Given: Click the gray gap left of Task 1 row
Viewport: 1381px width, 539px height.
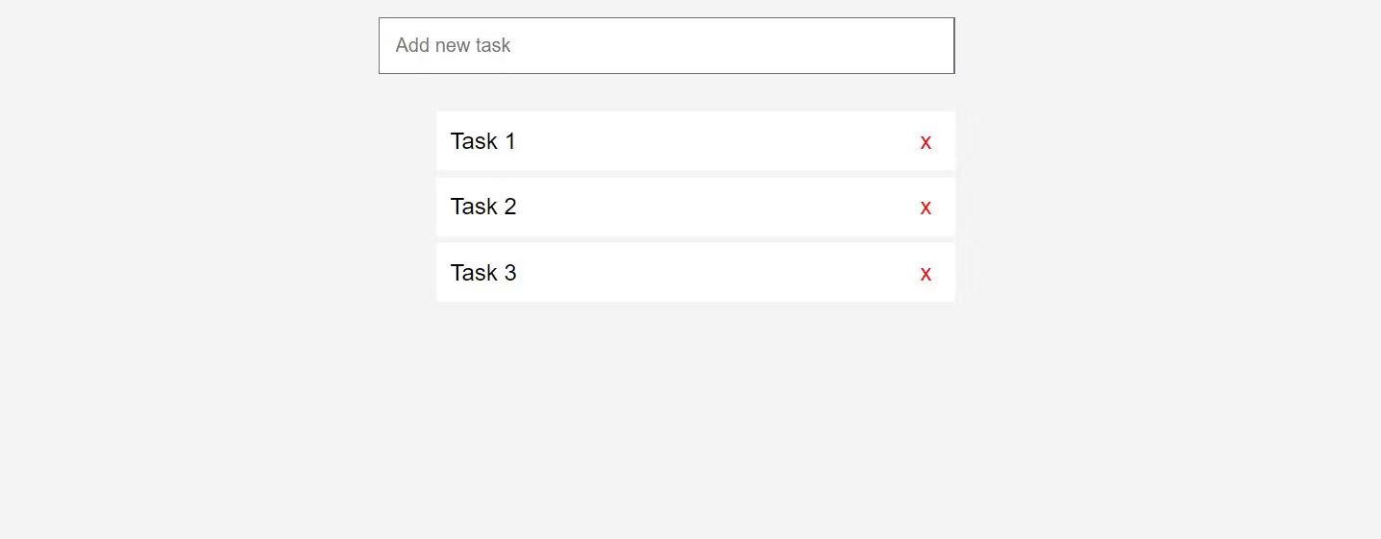Looking at the screenshot, I should click(407, 141).
